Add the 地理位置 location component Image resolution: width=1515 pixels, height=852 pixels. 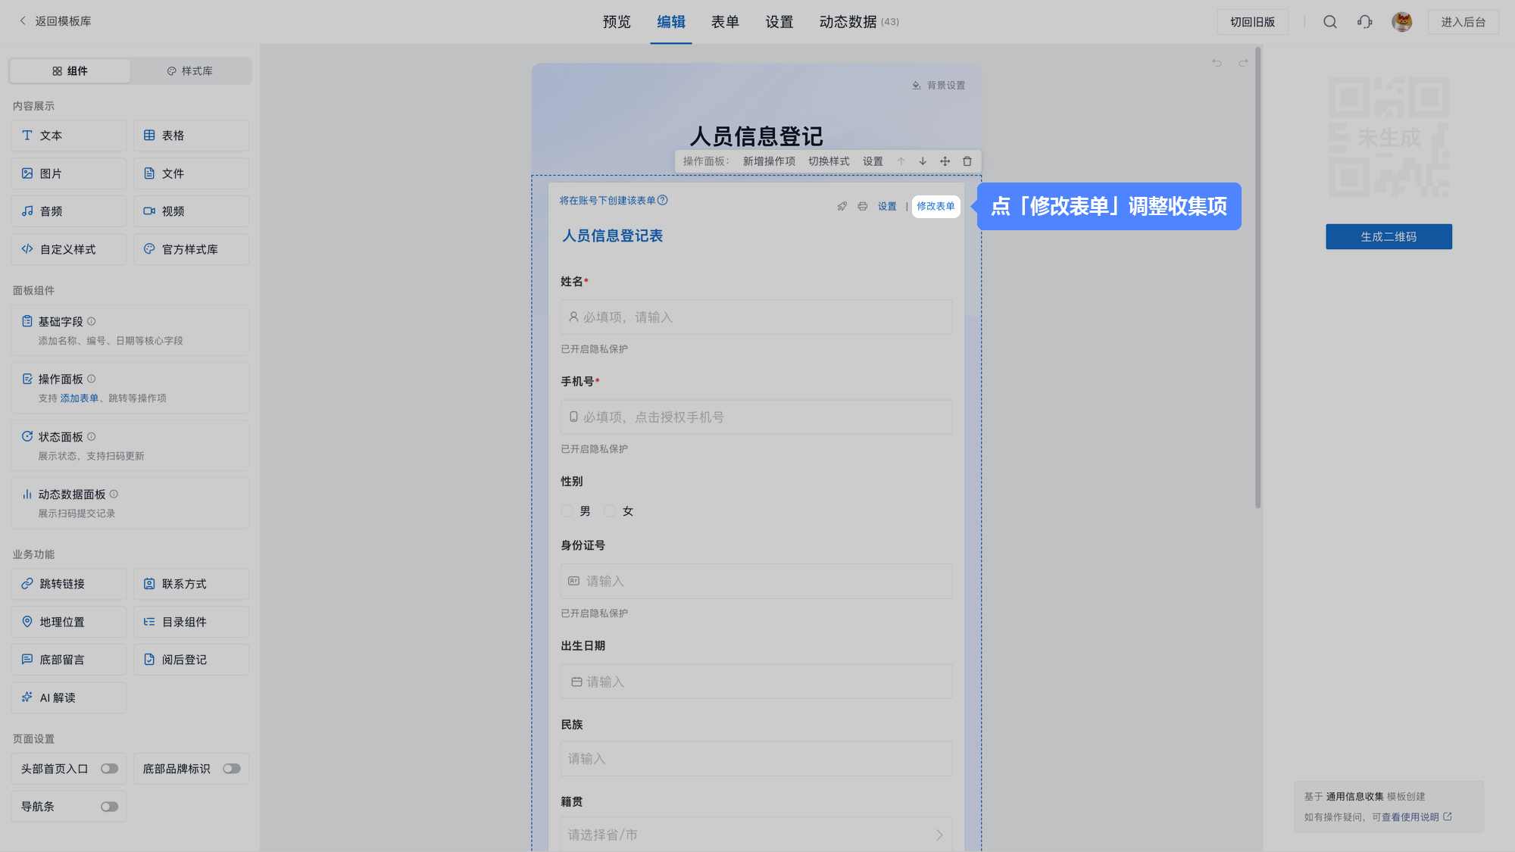click(x=69, y=622)
